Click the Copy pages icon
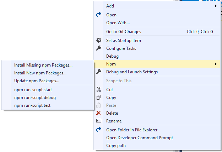Screen dimensions: 222x152 [99, 98]
